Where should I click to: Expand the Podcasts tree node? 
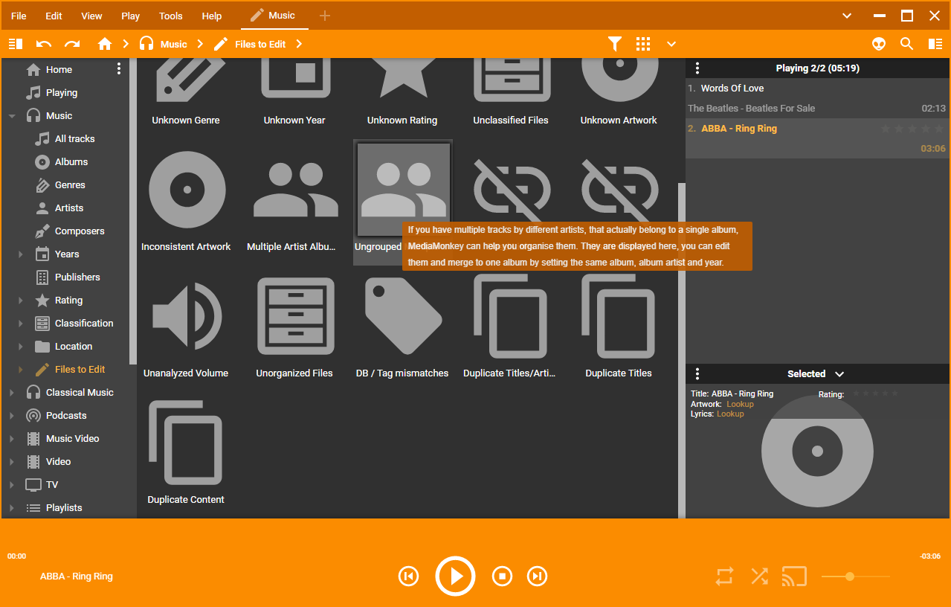click(x=11, y=416)
